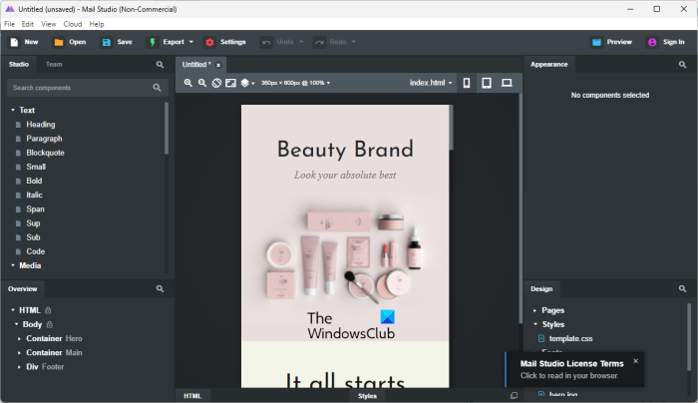Open the layers stack icon dropdown
Image resolution: width=698 pixels, height=403 pixels.
coord(248,83)
